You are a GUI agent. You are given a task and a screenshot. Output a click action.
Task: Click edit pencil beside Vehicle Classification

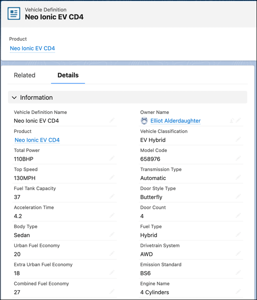238,139
